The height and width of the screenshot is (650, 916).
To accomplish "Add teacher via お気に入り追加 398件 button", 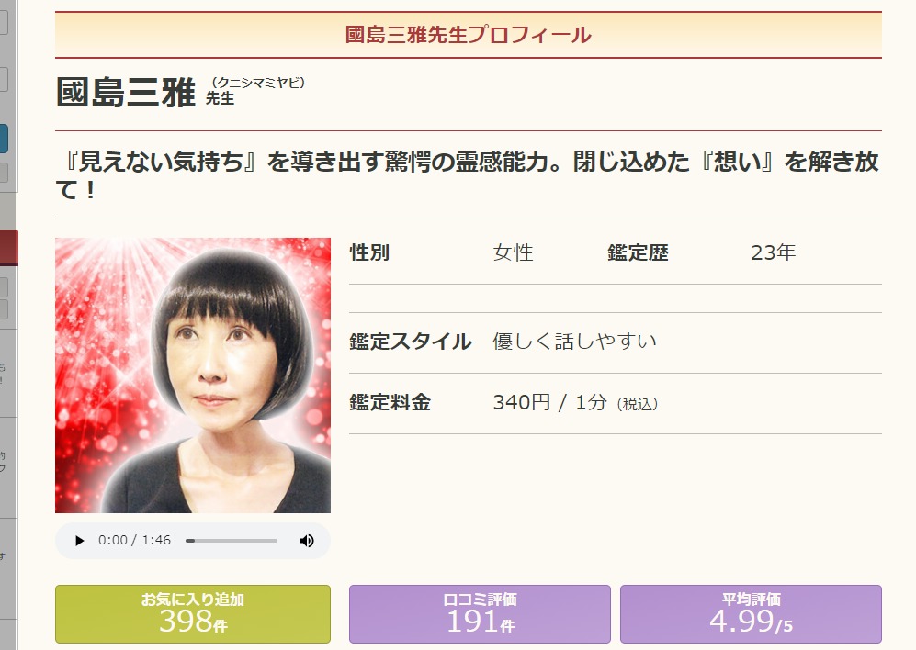I will (x=193, y=614).
